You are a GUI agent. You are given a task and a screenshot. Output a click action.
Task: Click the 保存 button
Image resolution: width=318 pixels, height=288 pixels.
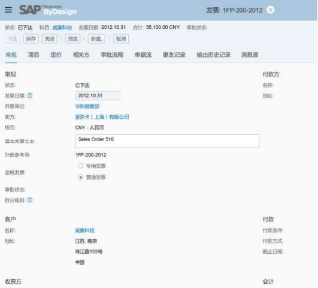[31, 38]
